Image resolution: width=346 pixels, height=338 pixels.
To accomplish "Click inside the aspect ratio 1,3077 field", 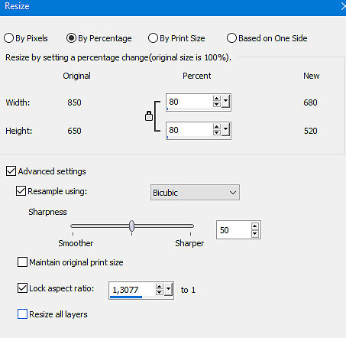I will [132, 290].
